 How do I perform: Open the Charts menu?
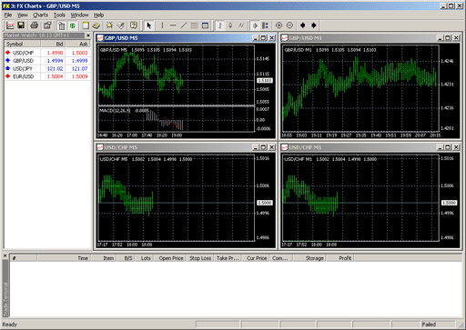[40, 15]
